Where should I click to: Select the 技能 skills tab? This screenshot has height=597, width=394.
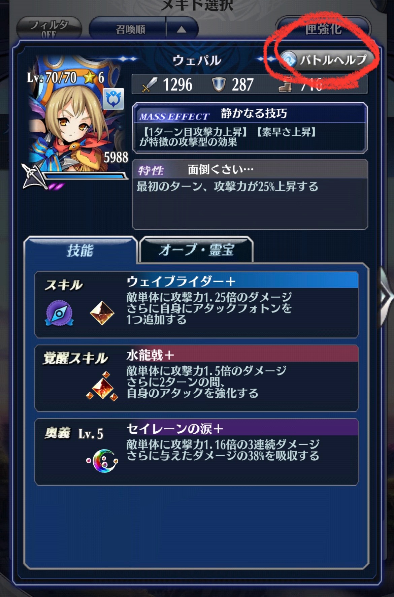[80, 251]
